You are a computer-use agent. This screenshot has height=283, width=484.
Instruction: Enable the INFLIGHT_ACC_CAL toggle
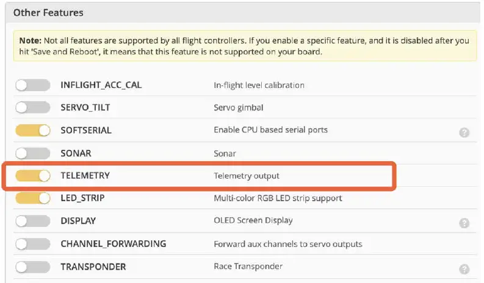point(33,85)
